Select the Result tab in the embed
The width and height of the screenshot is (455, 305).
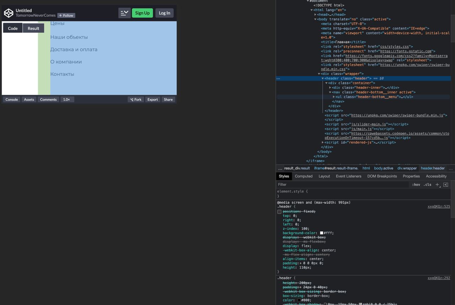point(33,28)
